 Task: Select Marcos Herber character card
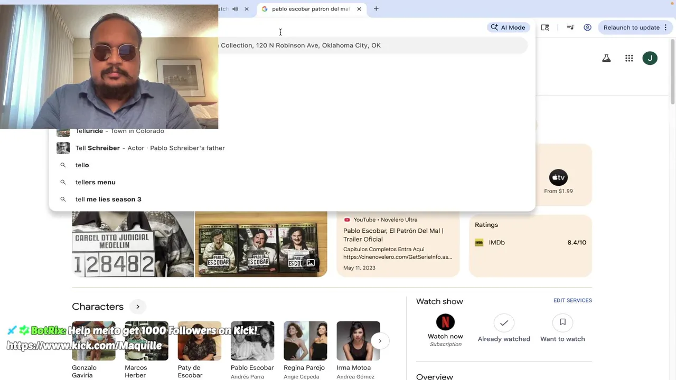[x=146, y=350]
